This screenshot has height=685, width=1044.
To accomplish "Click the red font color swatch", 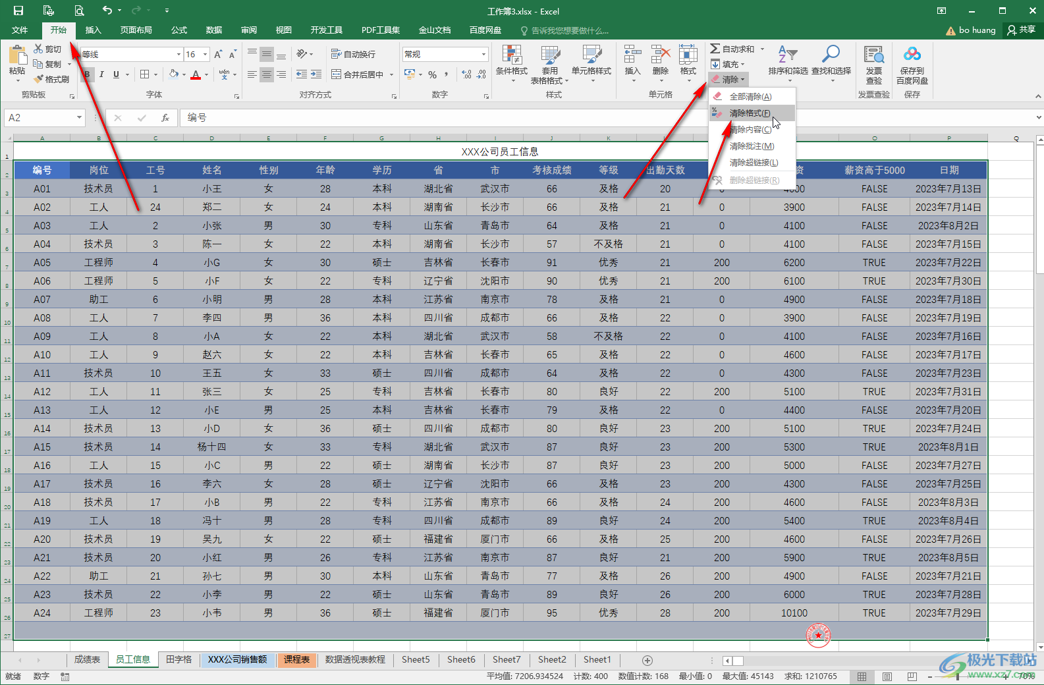I will coord(196,75).
